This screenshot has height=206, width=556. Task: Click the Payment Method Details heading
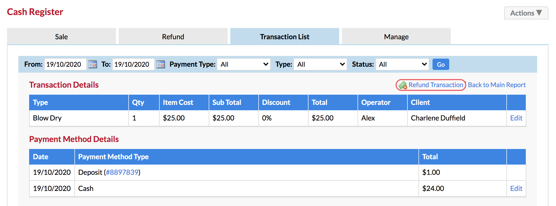(x=74, y=139)
